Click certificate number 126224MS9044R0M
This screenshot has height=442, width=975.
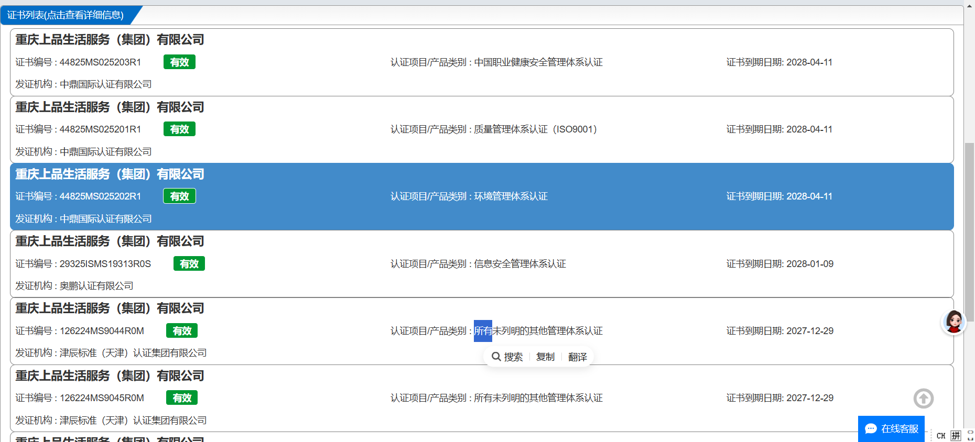pos(102,331)
